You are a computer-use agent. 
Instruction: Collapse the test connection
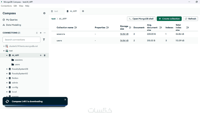pyautogui.click(x=4, y=51)
